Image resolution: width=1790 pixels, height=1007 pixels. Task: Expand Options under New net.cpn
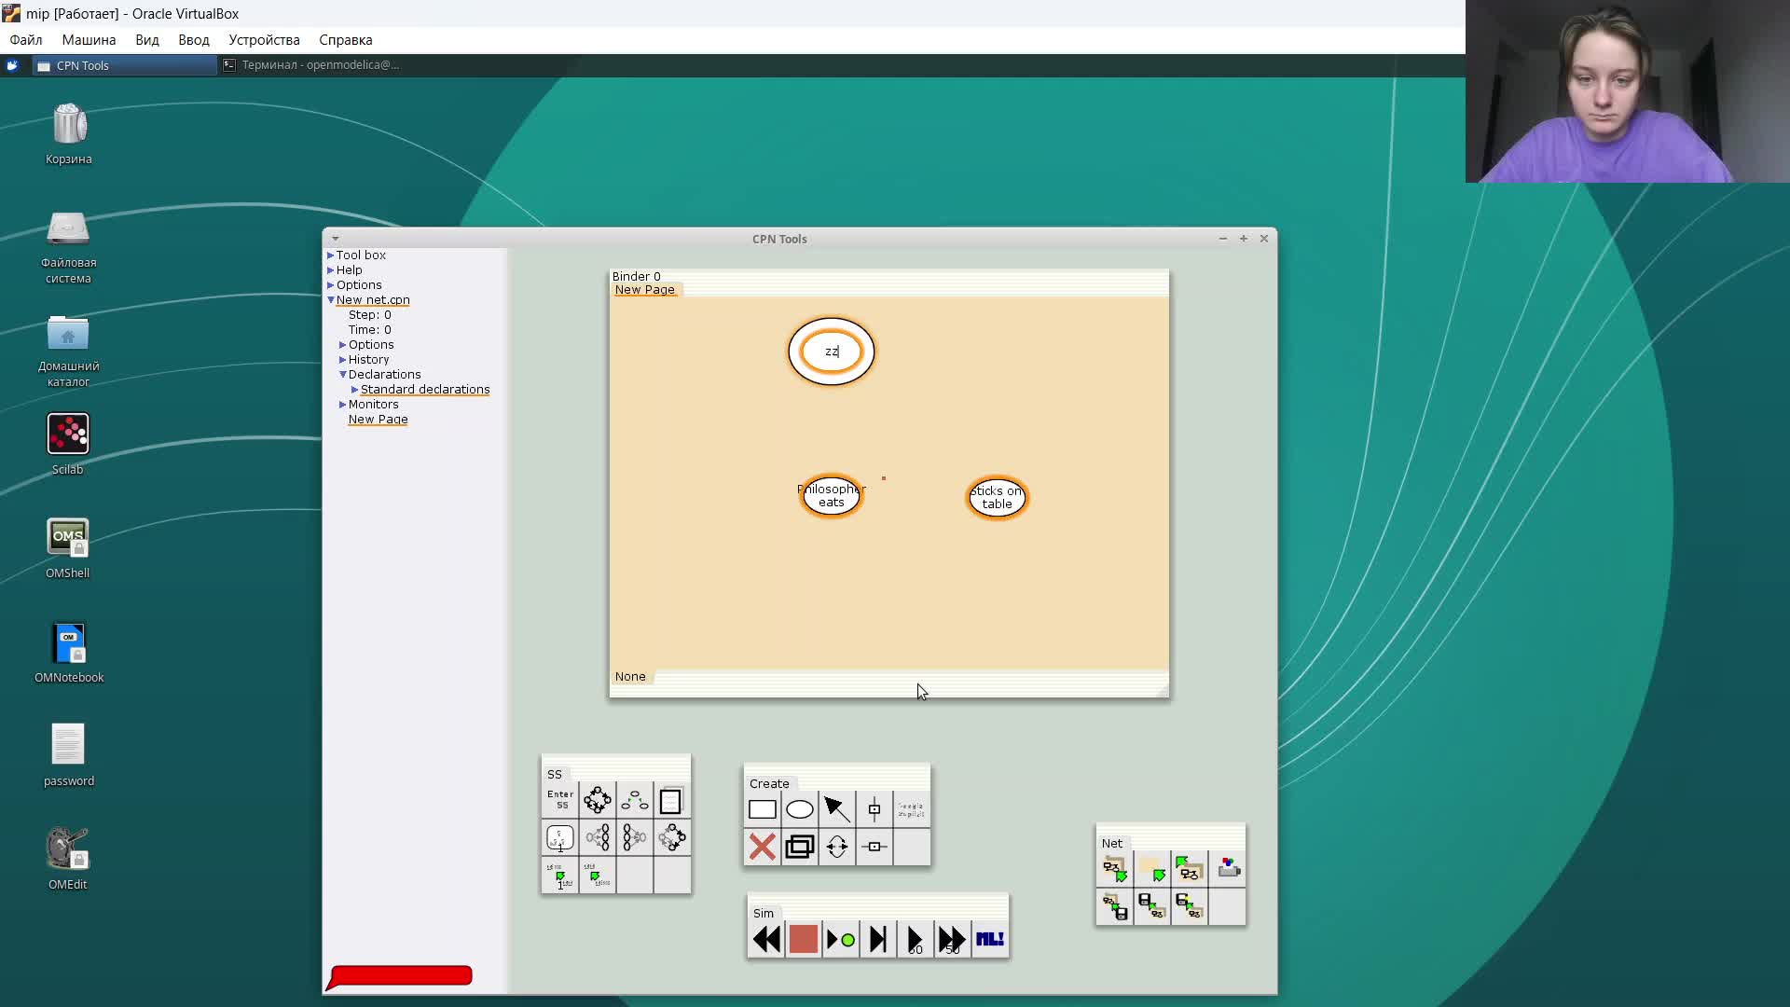point(342,344)
